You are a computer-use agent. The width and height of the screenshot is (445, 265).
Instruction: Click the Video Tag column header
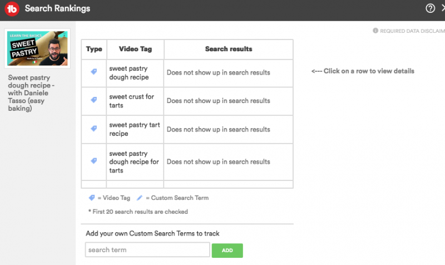click(x=135, y=49)
